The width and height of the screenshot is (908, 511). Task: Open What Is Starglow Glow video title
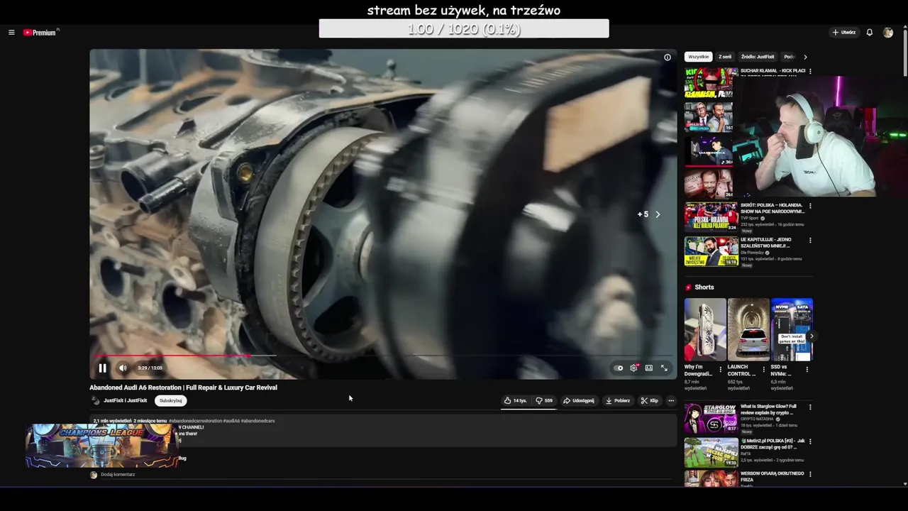tap(768, 410)
